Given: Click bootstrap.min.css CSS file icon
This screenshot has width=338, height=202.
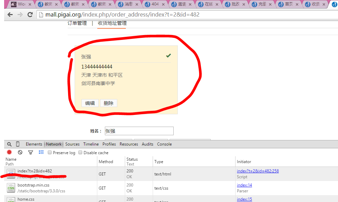Looking at the screenshot, I should tap(11, 188).
